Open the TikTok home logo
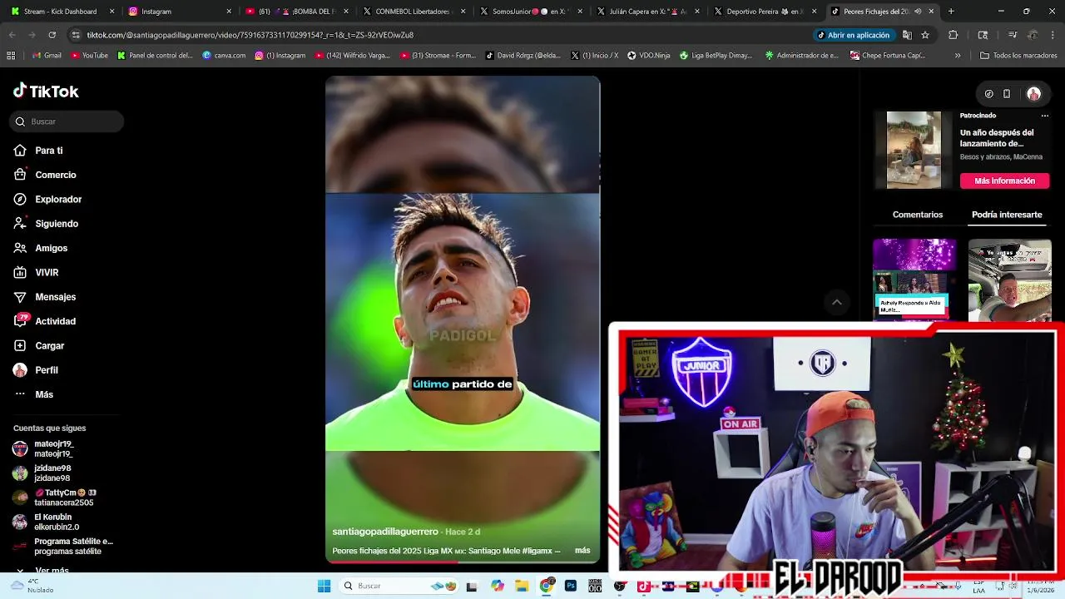The width and height of the screenshot is (1065, 599). coord(46,92)
